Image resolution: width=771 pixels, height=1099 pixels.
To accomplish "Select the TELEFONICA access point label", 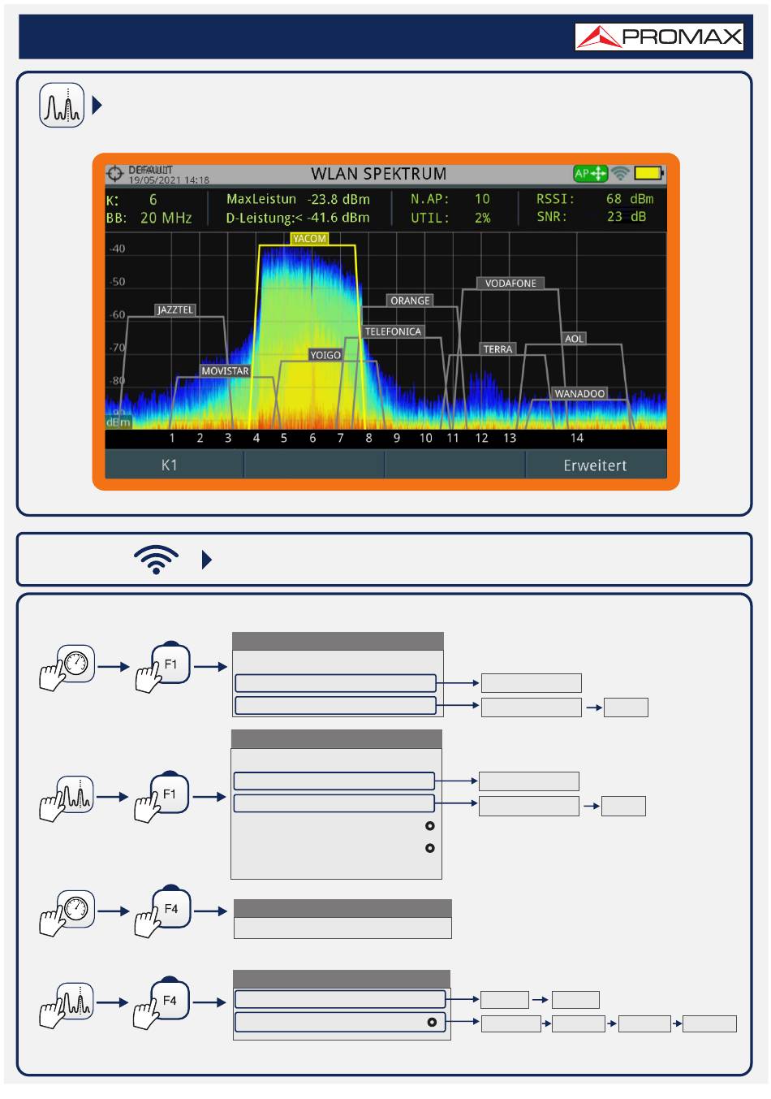I will [393, 331].
